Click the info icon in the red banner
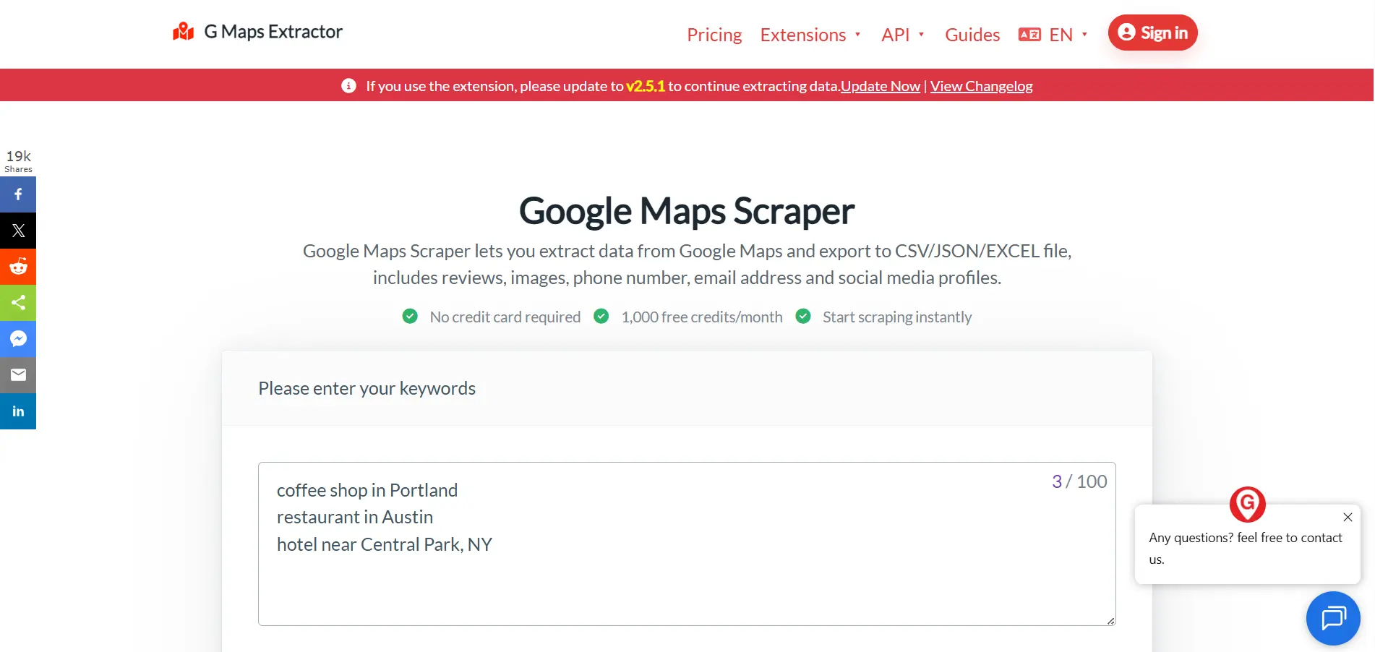Screen dimensions: 1375x652 coord(348,86)
